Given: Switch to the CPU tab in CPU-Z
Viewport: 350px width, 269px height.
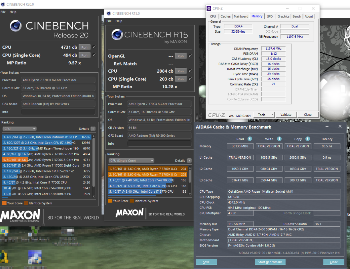Looking at the screenshot, I should [x=213, y=17].
